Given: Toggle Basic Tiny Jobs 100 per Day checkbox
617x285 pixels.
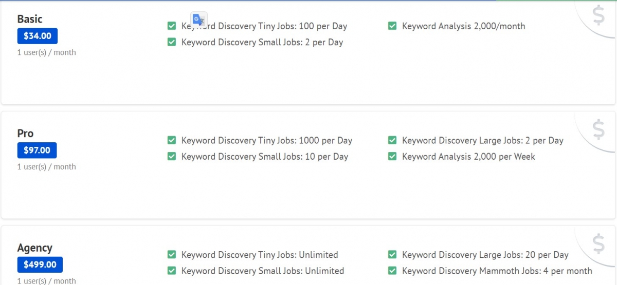Looking at the screenshot, I should pos(172,26).
